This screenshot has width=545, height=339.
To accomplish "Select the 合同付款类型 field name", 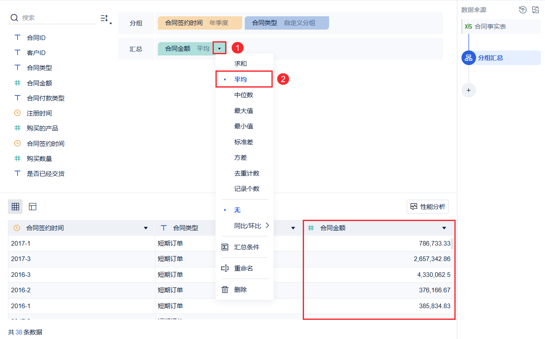I will (x=46, y=98).
